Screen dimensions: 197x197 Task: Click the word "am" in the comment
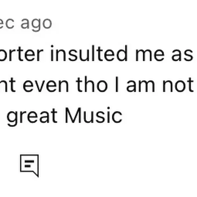click(140, 86)
